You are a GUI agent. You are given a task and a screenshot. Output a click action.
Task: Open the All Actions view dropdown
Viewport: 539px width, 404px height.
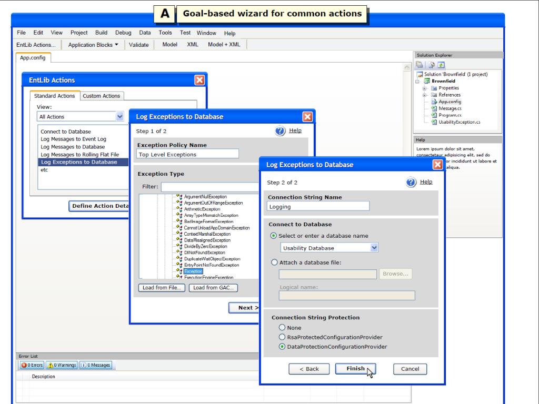119,116
